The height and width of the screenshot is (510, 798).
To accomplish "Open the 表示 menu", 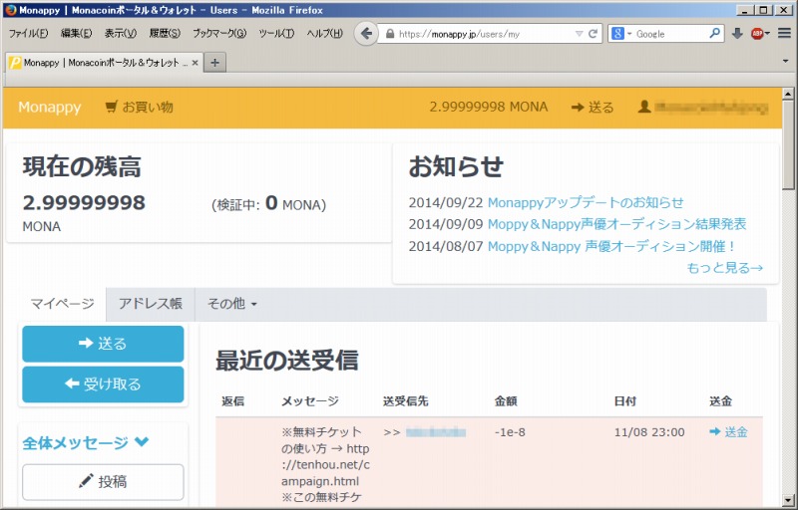I will tap(121, 34).
